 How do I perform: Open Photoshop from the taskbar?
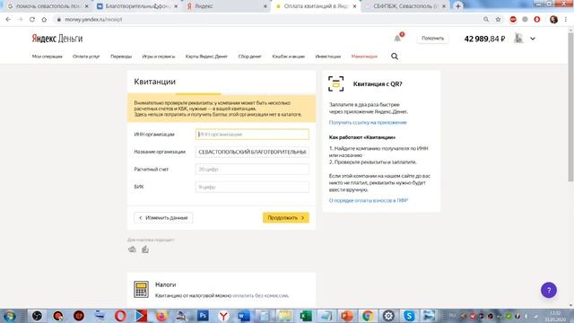[x=203, y=315]
